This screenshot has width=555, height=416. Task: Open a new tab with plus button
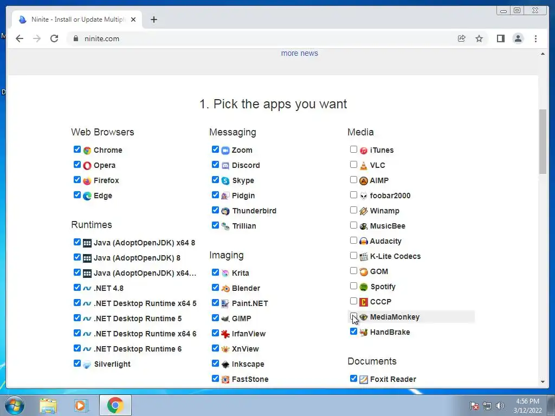(153, 19)
